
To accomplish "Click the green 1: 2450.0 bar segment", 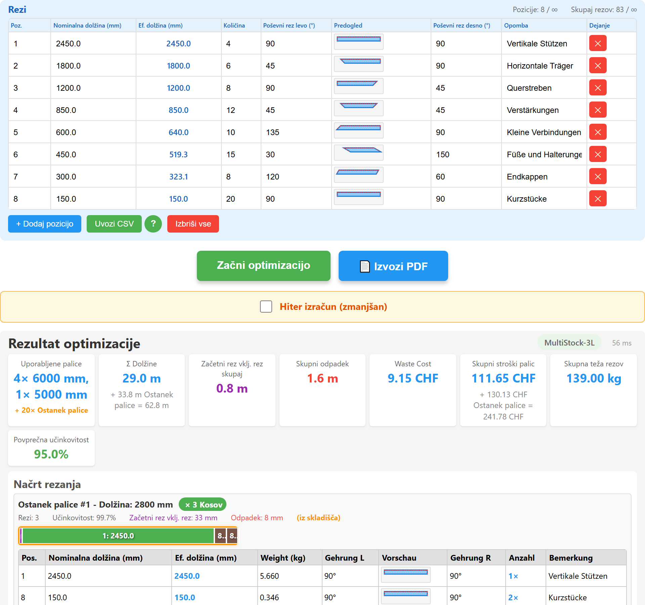I will (x=118, y=536).
